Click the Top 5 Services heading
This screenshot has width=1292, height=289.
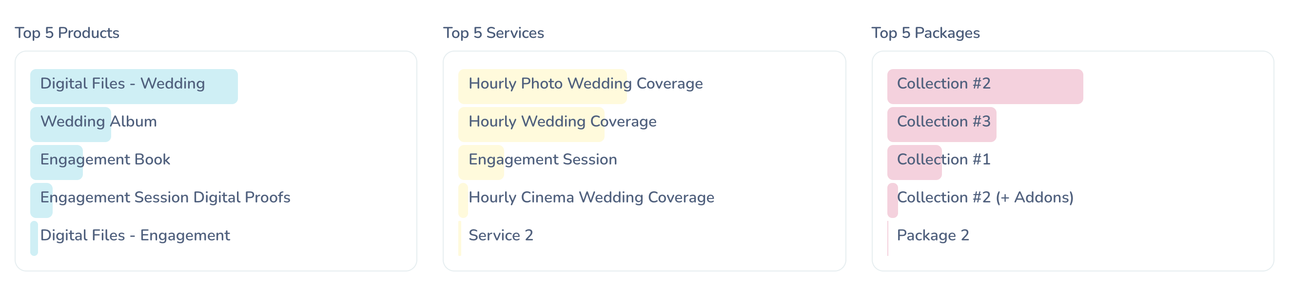[493, 33]
